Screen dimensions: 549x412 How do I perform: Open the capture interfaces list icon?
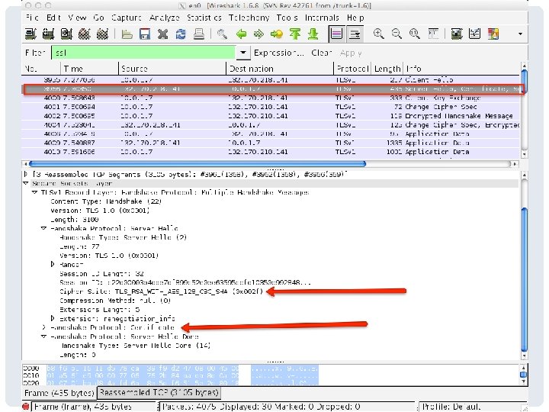(x=30, y=34)
